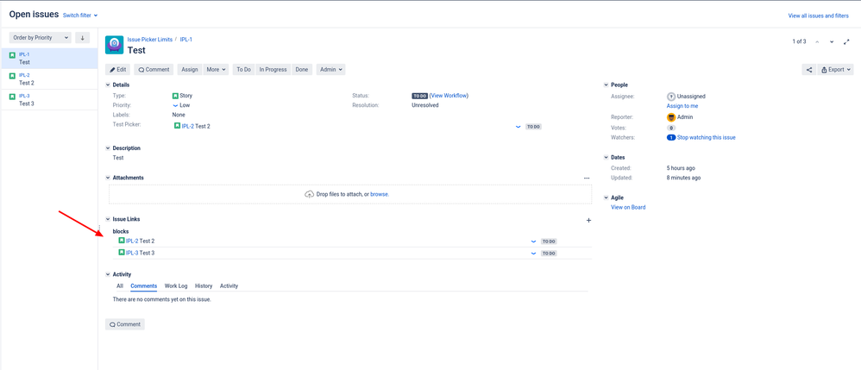The height and width of the screenshot is (370, 861).
Task: Add issue link with plus icon
Action: [x=588, y=220]
